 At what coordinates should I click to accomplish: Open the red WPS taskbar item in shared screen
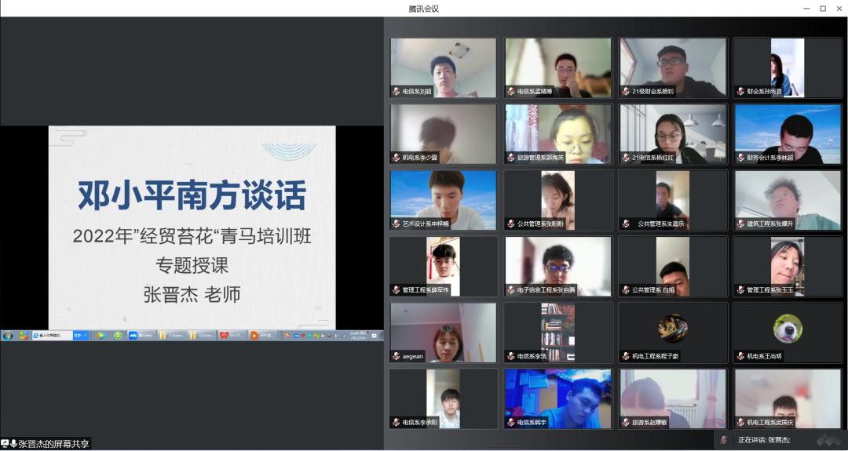[x=232, y=336]
